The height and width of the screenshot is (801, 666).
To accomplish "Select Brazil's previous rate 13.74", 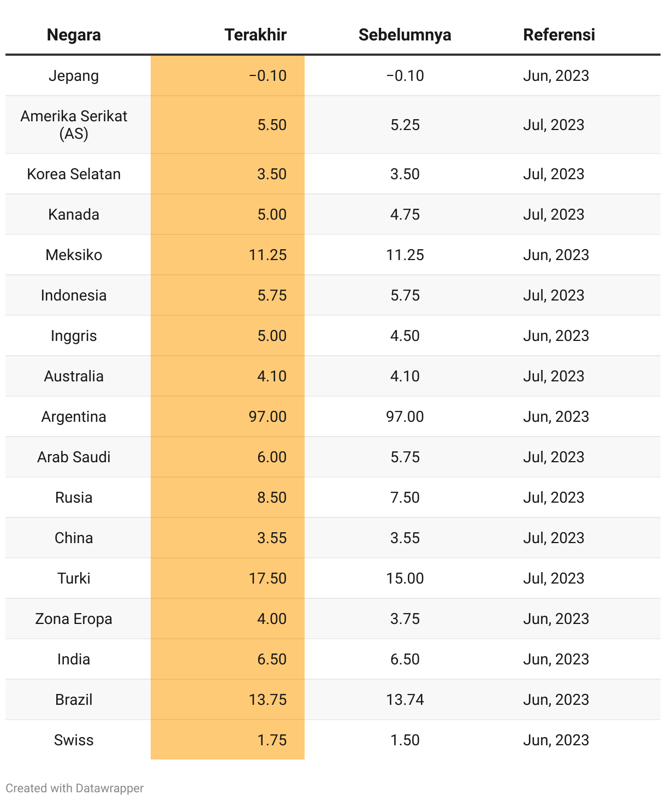I will click(405, 699).
